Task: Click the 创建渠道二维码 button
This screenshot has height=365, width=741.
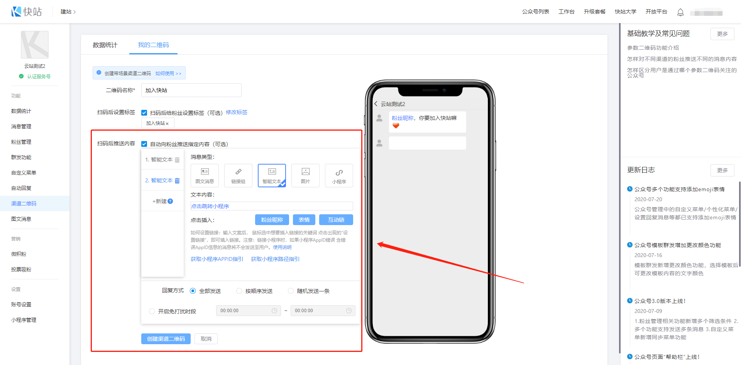Action: 166,339
